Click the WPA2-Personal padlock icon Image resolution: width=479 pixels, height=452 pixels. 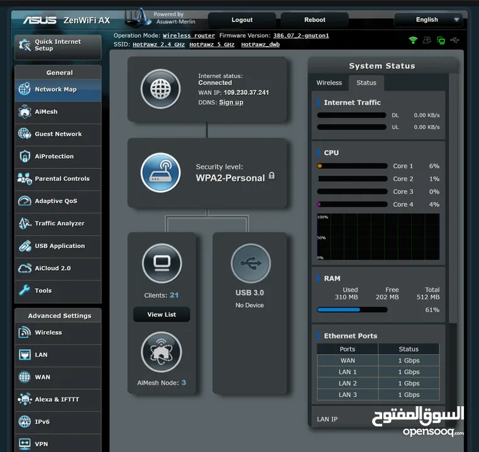pyautogui.click(x=272, y=176)
